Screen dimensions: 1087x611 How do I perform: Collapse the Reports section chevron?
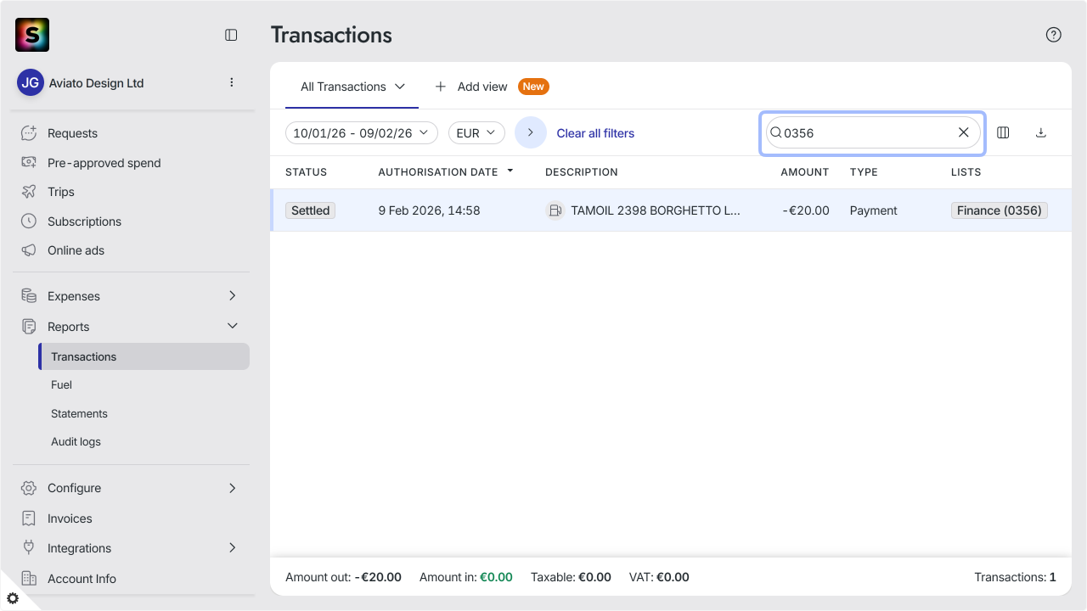[233, 326]
